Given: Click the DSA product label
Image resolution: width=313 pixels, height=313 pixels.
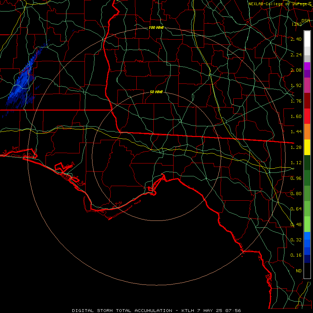Looking at the screenshot, I should coord(306,21).
